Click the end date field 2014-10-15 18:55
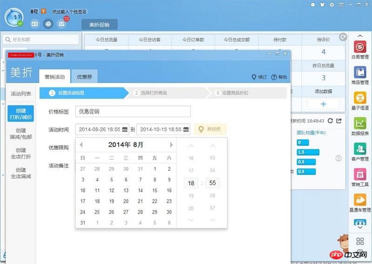Image resolution: width=372 pixels, height=264 pixels. click(x=163, y=129)
